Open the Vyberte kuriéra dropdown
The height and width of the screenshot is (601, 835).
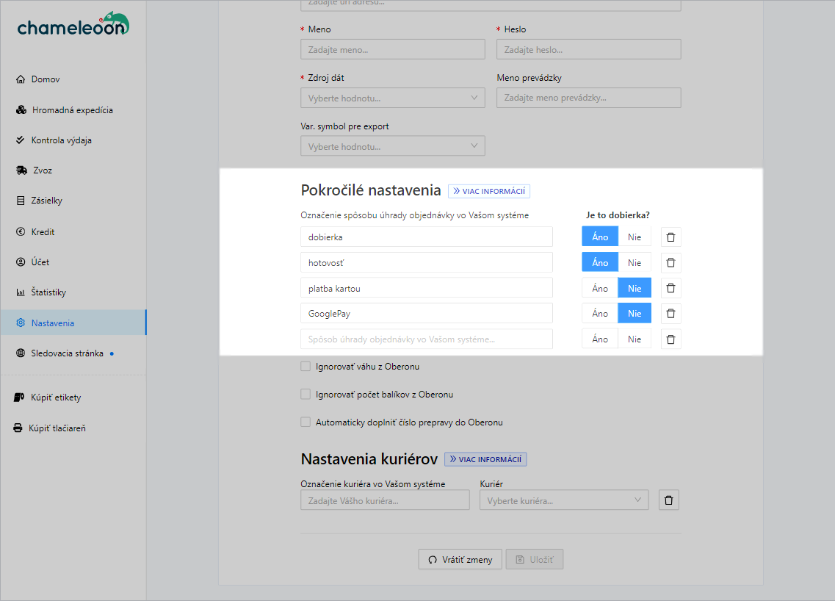click(563, 500)
